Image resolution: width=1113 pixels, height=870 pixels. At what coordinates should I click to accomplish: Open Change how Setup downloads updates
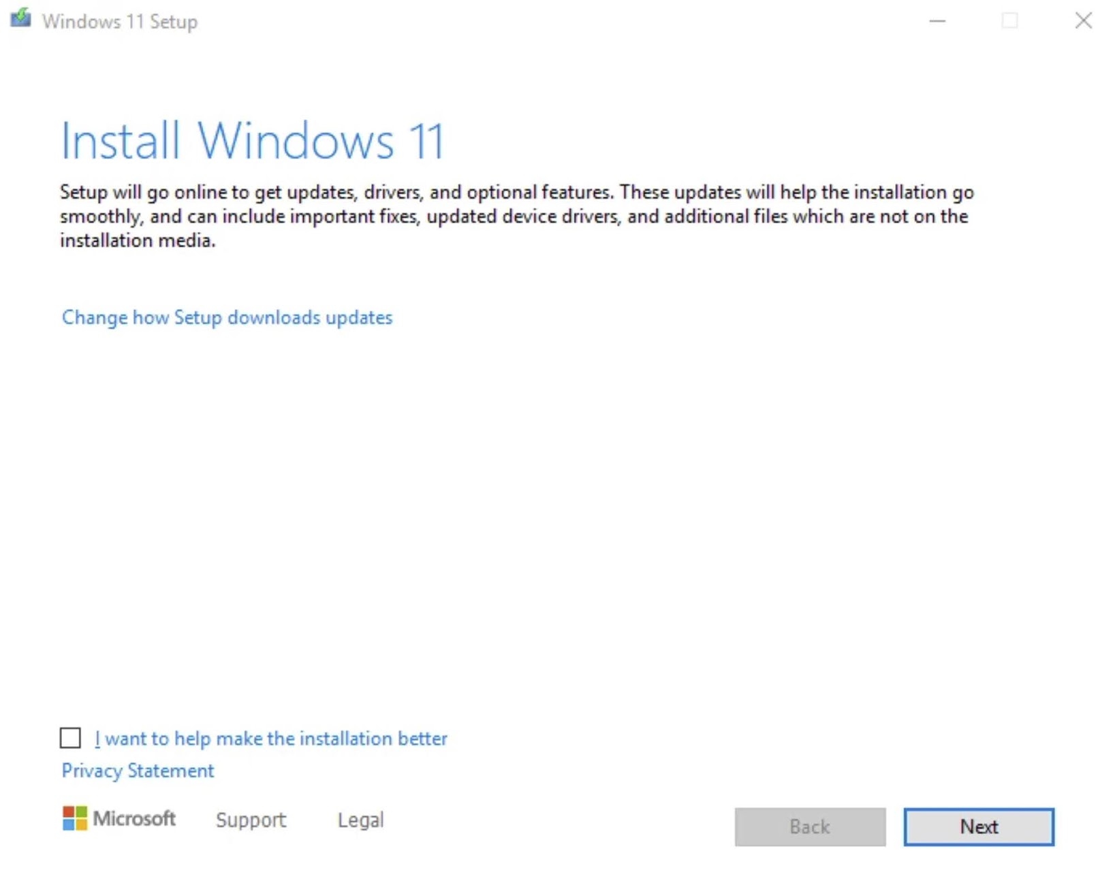pyautogui.click(x=227, y=318)
